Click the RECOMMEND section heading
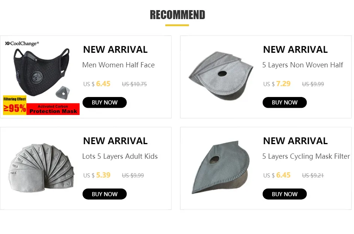354x234 pixels. [177, 15]
